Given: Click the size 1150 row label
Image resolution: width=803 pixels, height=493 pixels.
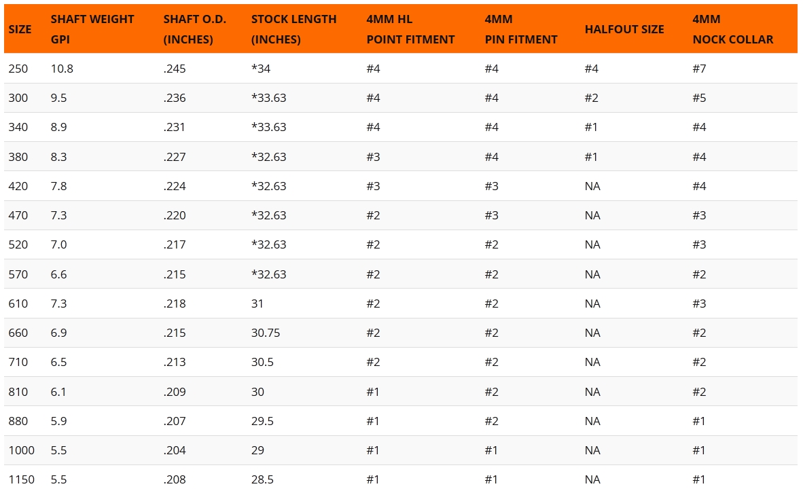Looking at the screenshot, I should [x=21, y=479].
